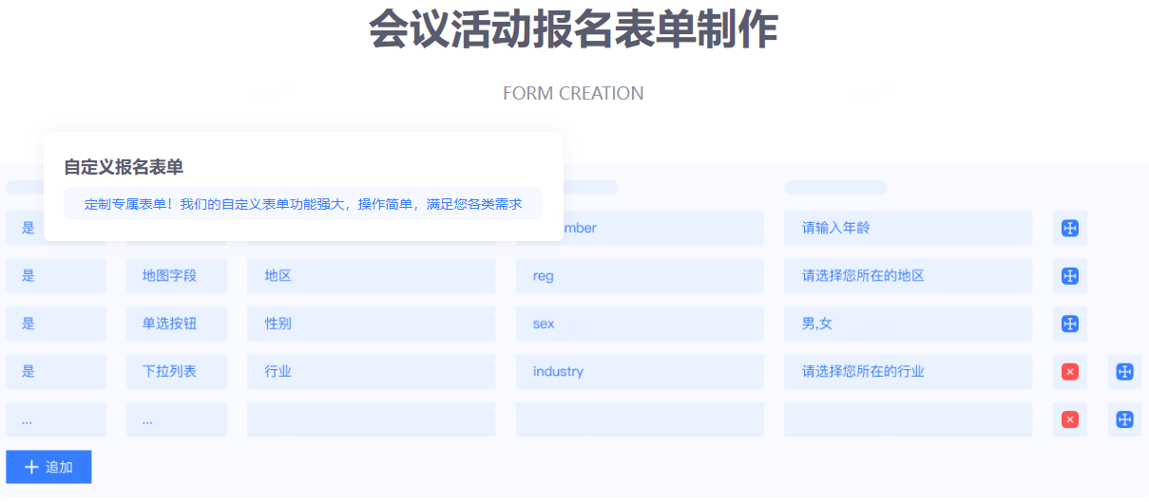Delete the 行业 field row with red X
Viewport: 1149px width, 502px height.
coord(1069,371)
